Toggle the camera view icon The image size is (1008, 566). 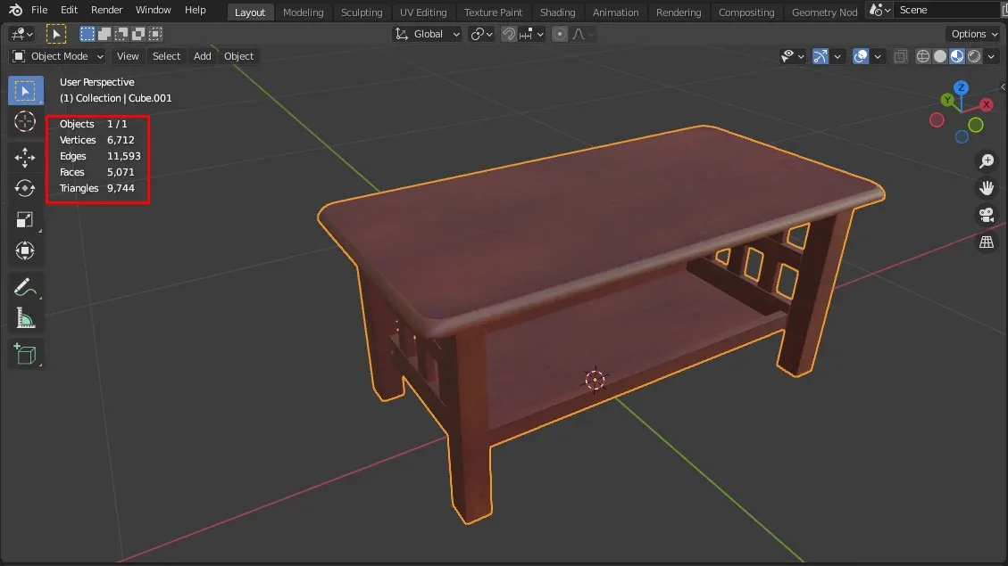(x=987, y=215)
